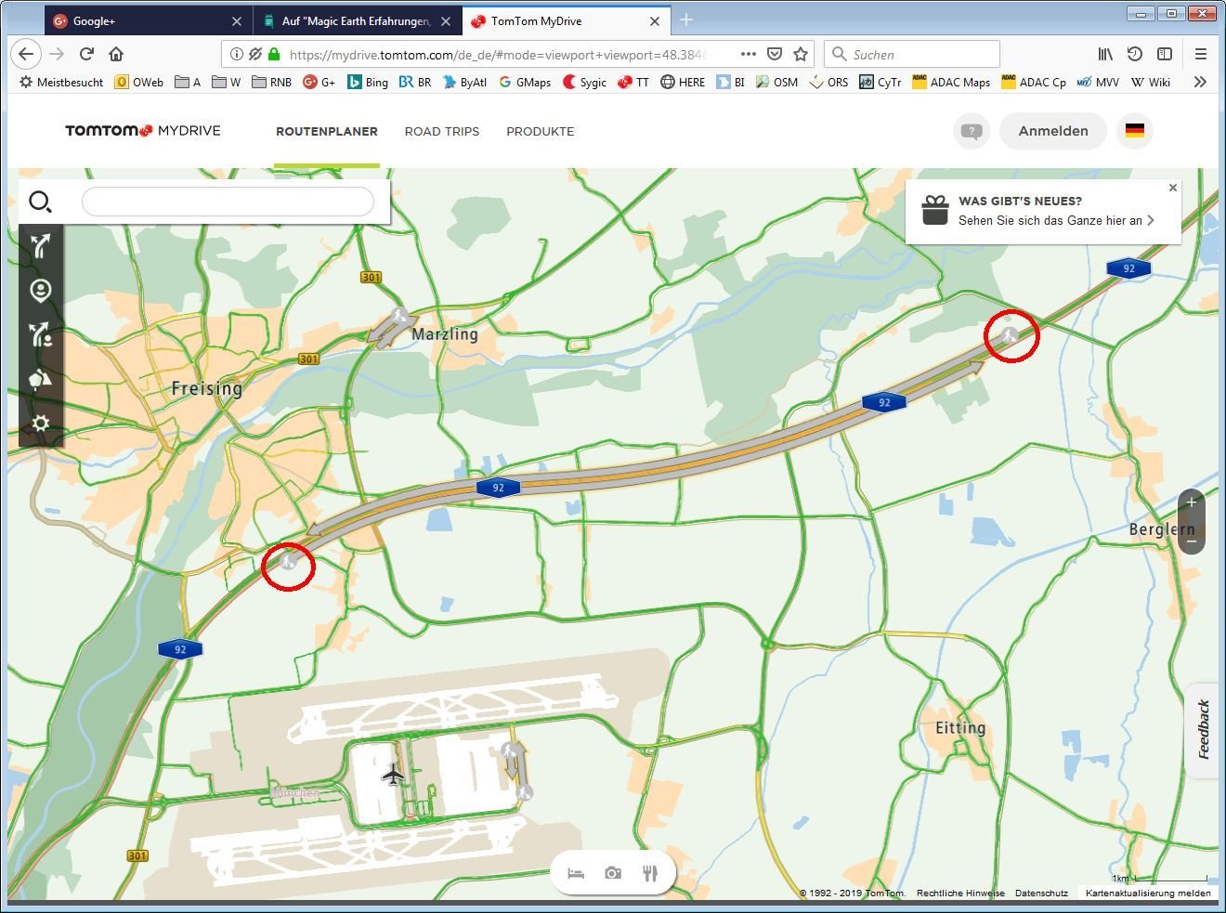The height and width of the screenshot is (913, 1226).
Task: Close the Was gibt's Neues panel
Action: coord(1173,188)
